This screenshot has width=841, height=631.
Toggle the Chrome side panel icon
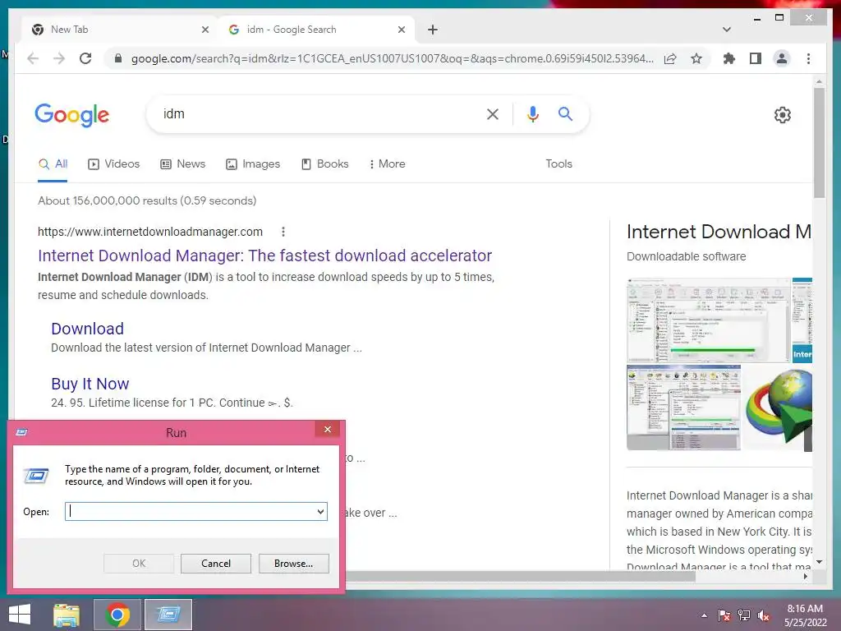tap(756, 58)
